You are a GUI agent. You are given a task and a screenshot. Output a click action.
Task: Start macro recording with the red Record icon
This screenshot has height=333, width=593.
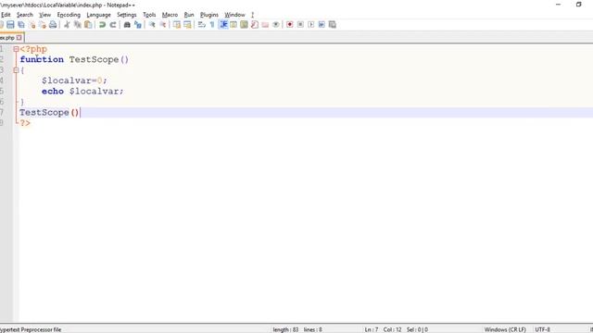290,25
